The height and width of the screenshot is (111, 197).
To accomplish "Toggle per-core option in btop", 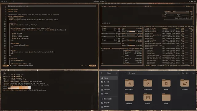I will [168, 27].
